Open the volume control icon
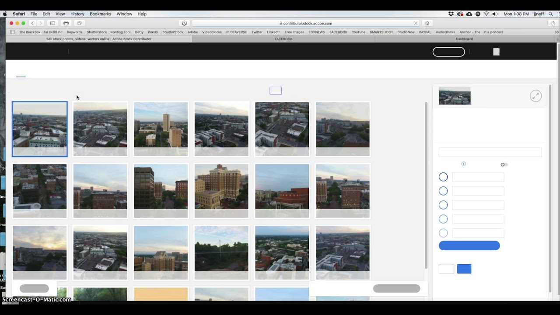 point(495,14)
